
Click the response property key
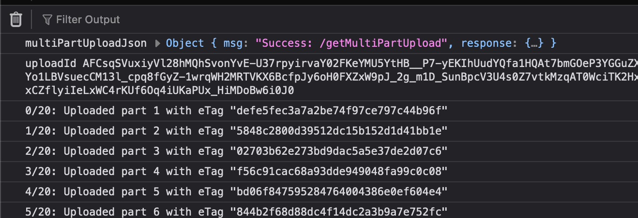486,43
